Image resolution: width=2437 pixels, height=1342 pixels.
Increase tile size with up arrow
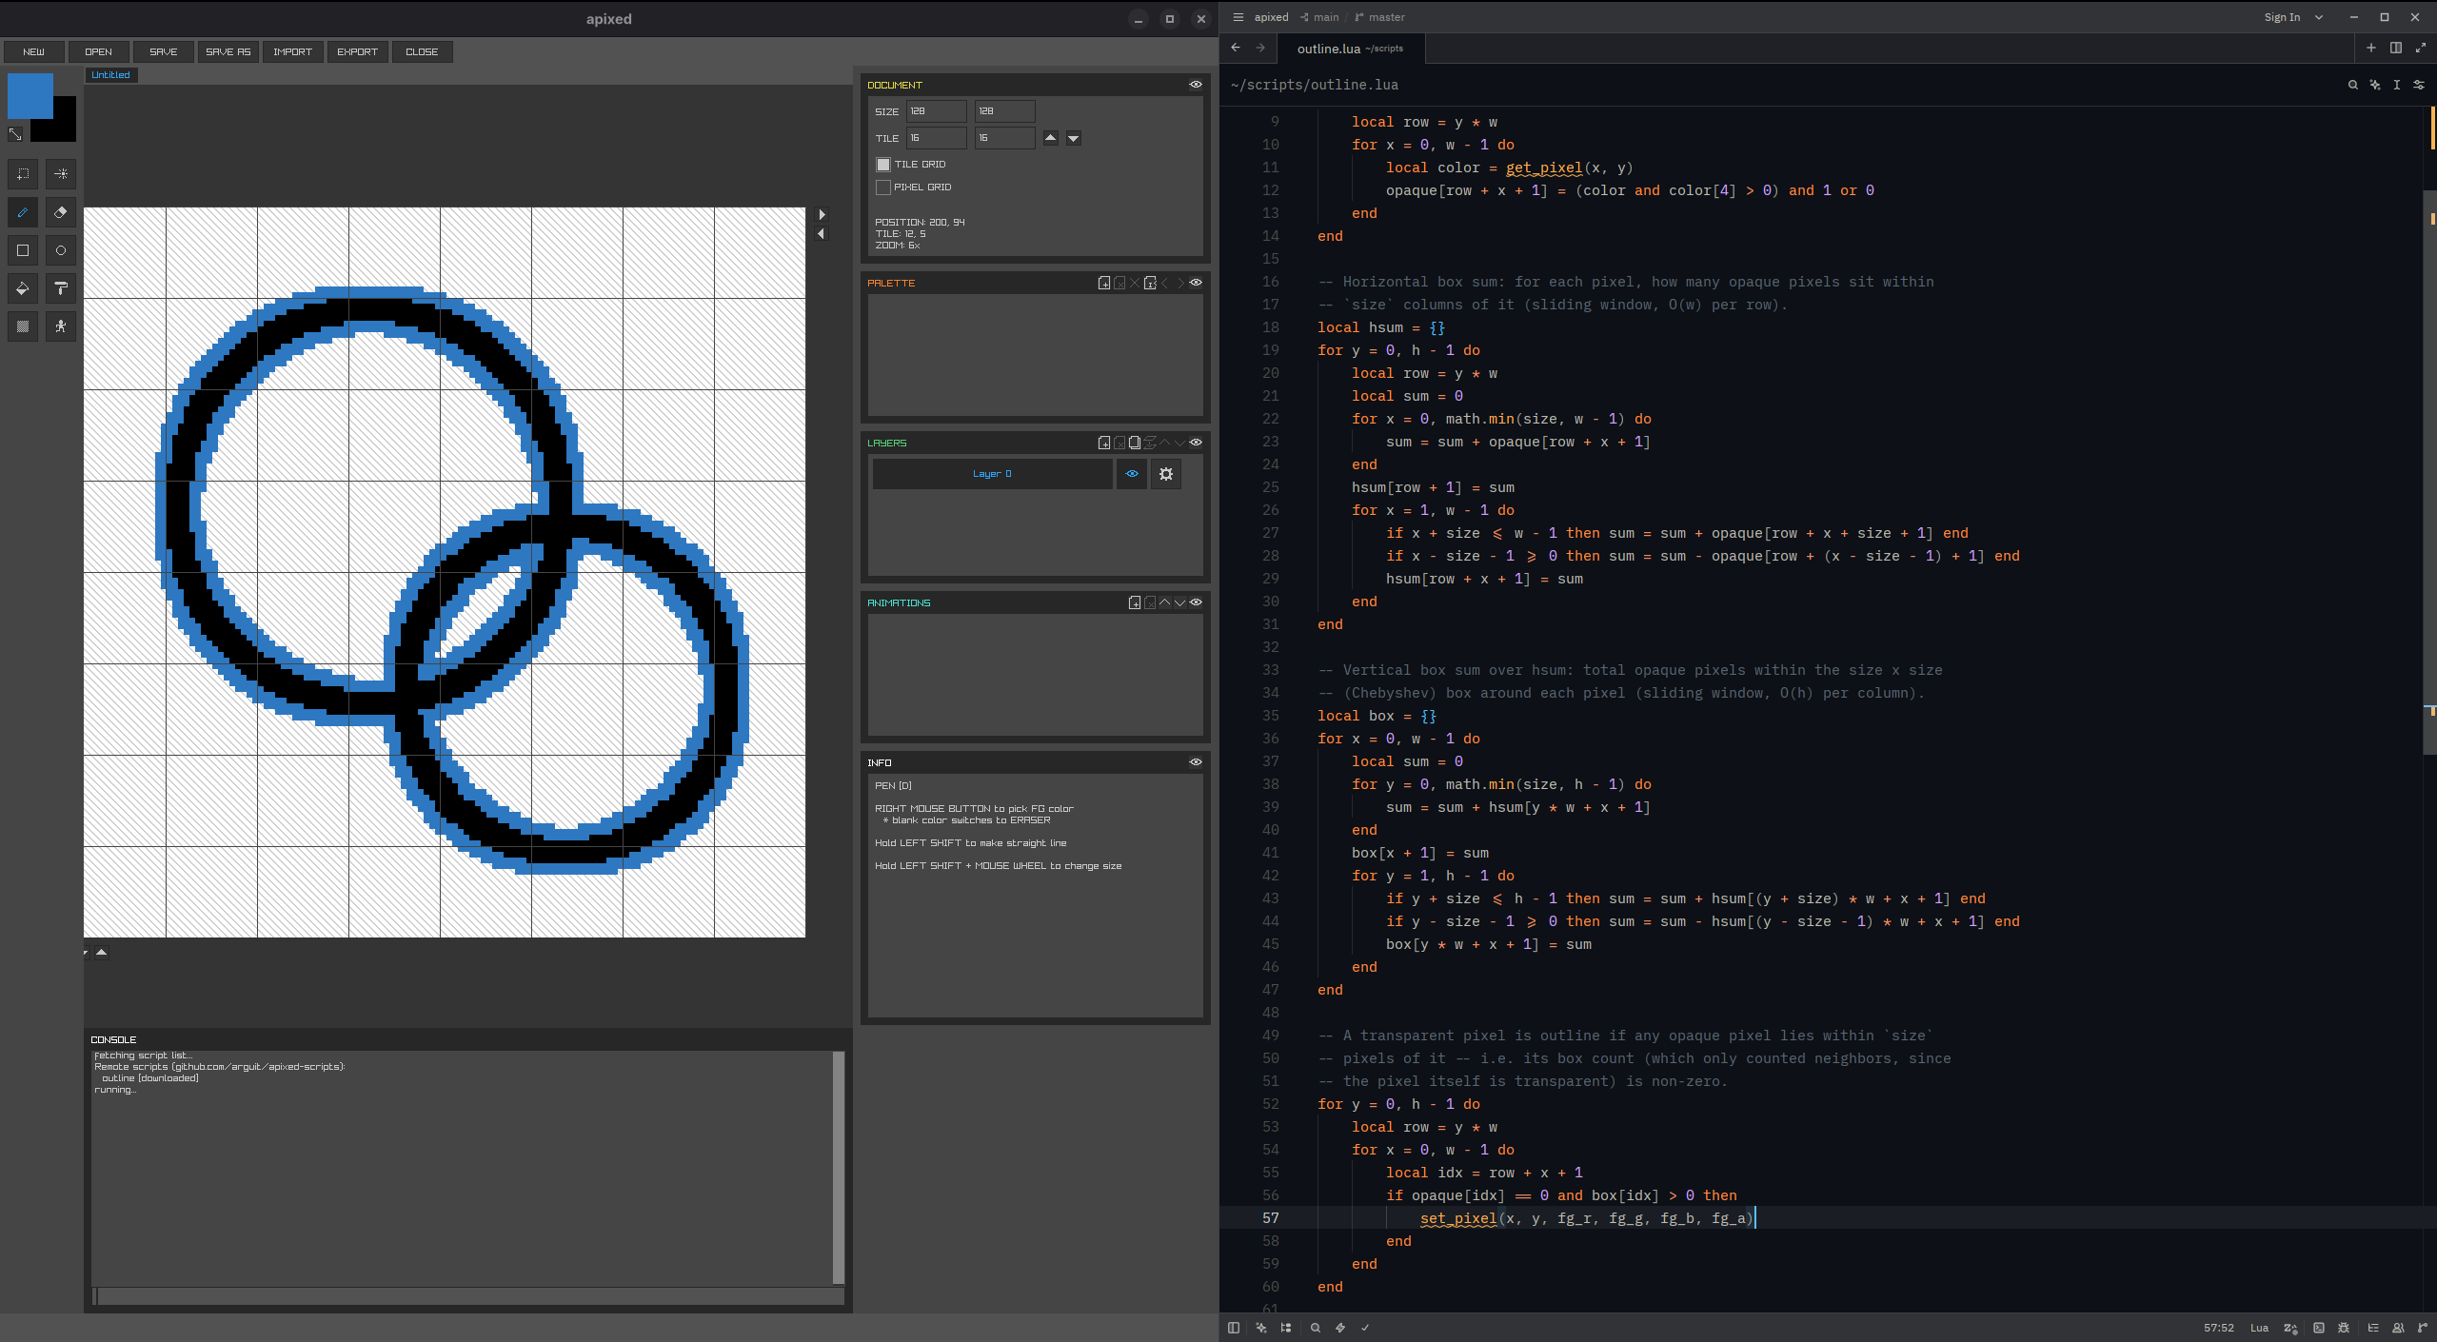[1051, 138]
